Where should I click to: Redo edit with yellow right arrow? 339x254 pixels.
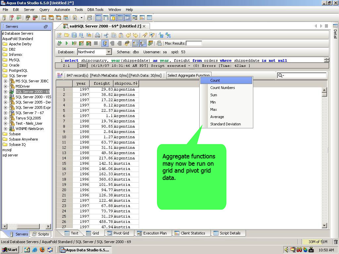(135, 35)
